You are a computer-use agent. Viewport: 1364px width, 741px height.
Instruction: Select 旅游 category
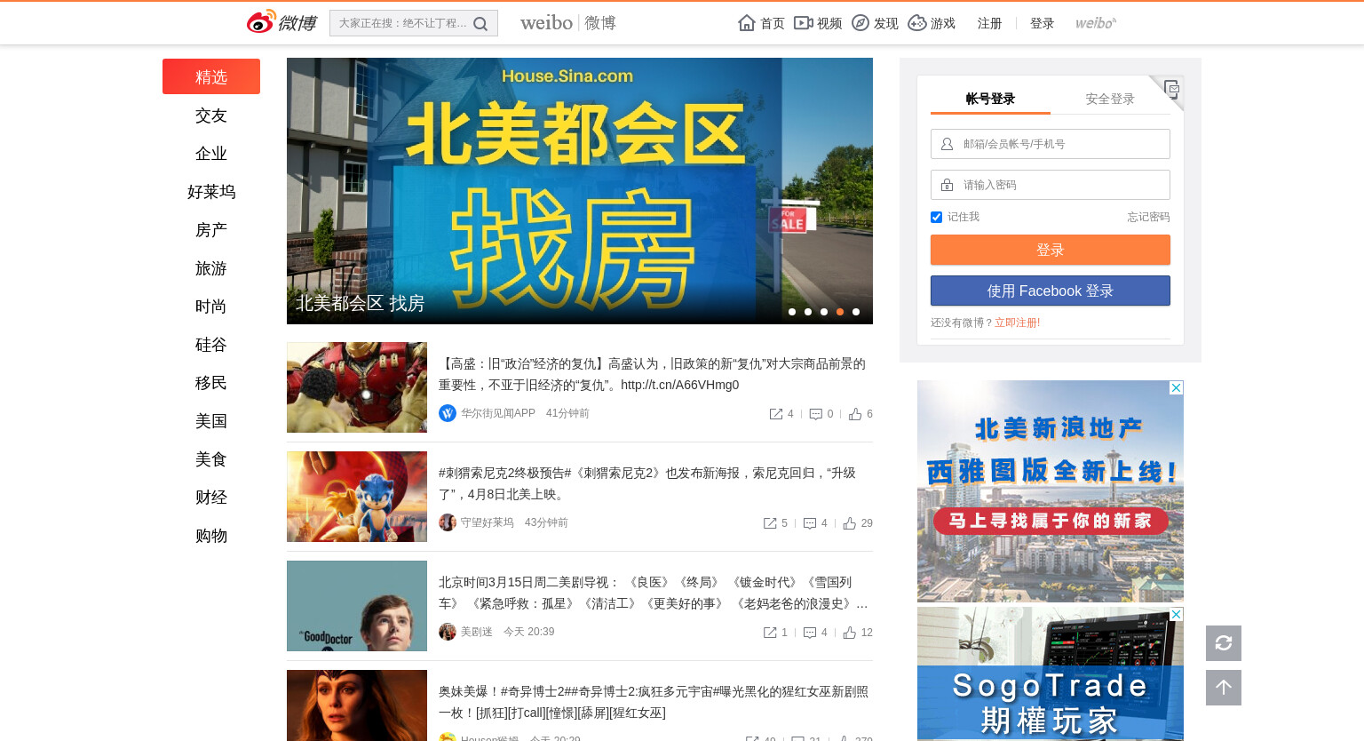tap(211, 268)
